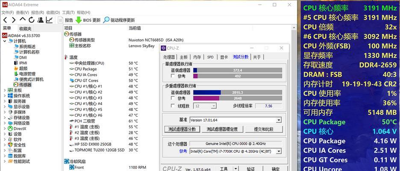Tick single-thread 參考 checkbox in CPU-Z
The height and width of the screenshot is (171, 400).
[x=173, y=76]
